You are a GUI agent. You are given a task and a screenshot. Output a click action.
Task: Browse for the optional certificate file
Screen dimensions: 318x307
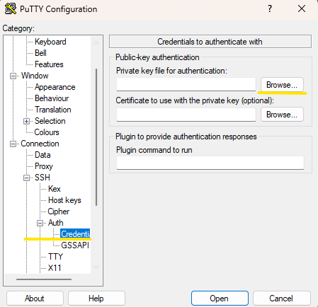tap(282, 115)
